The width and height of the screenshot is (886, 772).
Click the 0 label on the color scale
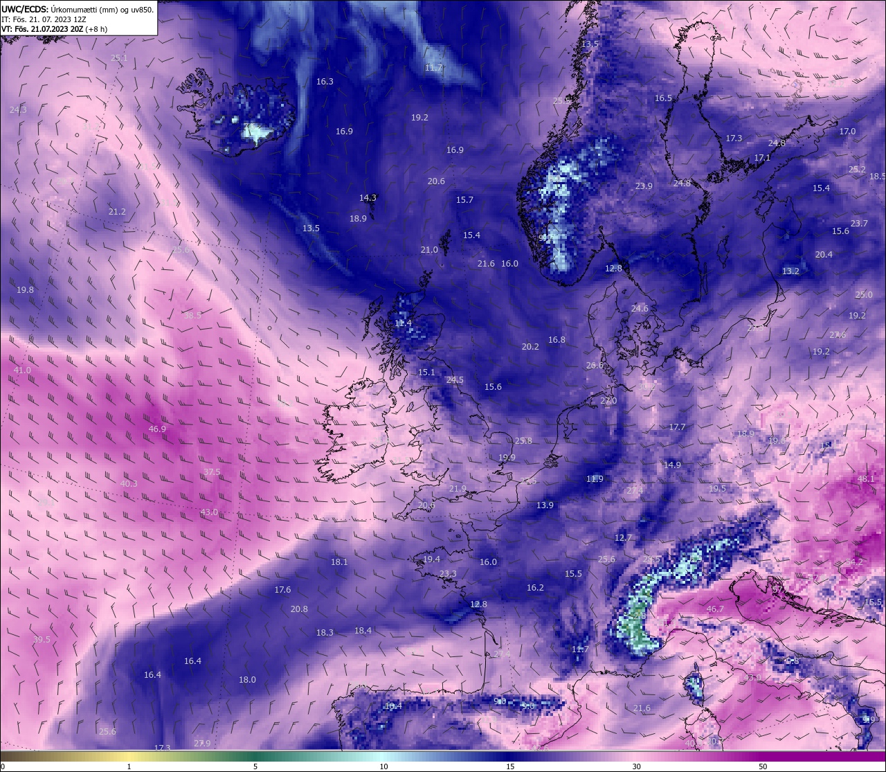coord(3,766)
